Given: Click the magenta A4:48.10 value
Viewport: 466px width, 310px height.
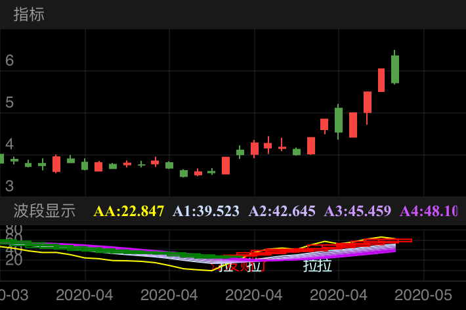Looking at the screenshot, I should pyautogui.click(x=429, y=211).
